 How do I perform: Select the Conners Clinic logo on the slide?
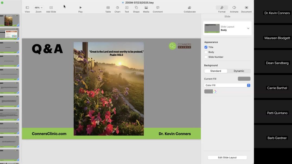(180, 46)
